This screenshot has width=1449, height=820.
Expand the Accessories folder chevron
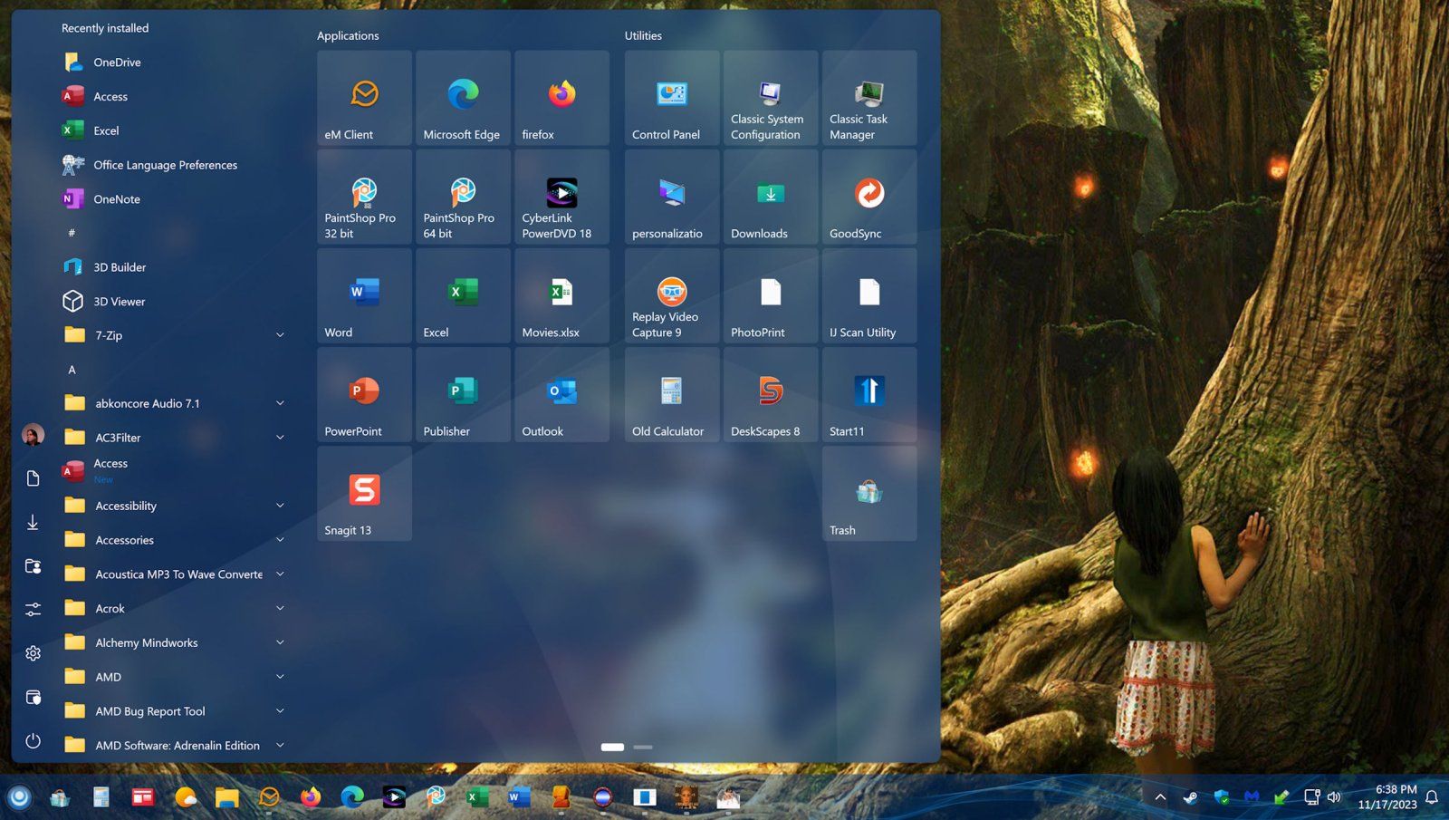(280, 540)
